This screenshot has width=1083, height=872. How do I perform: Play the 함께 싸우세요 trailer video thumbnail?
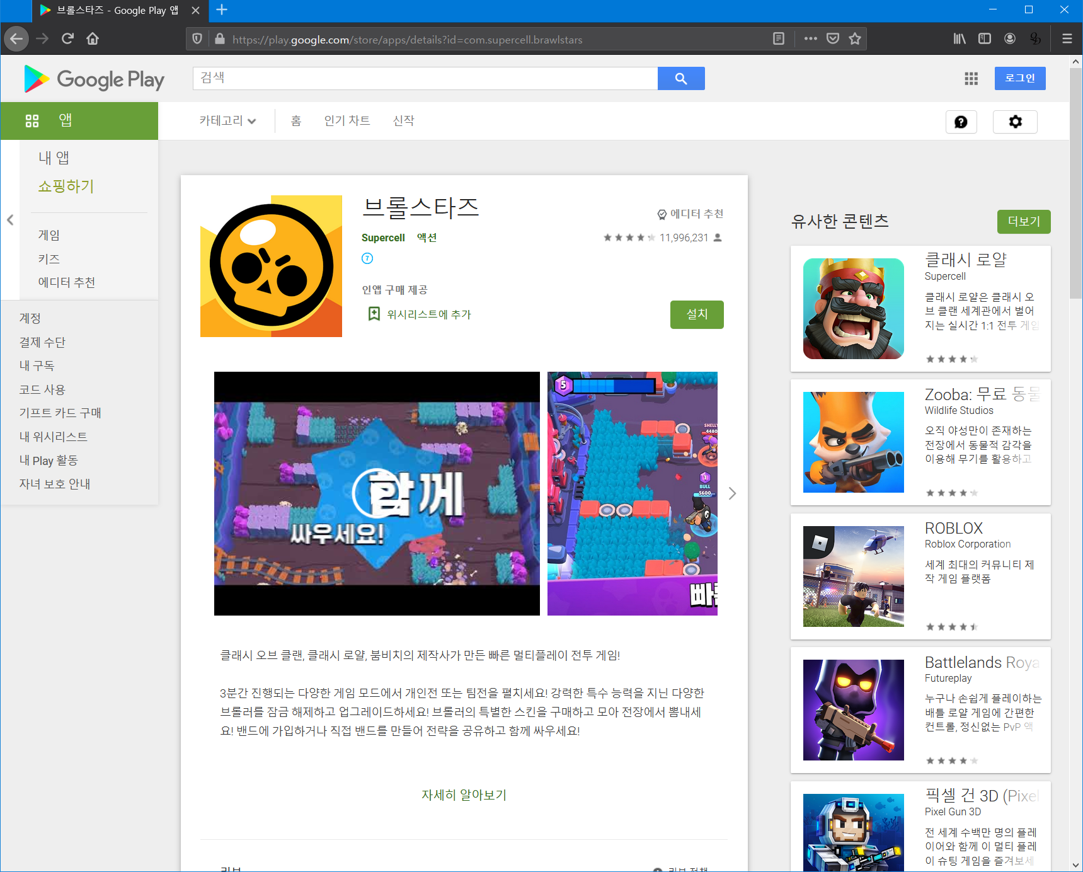[x=377, y=493]
